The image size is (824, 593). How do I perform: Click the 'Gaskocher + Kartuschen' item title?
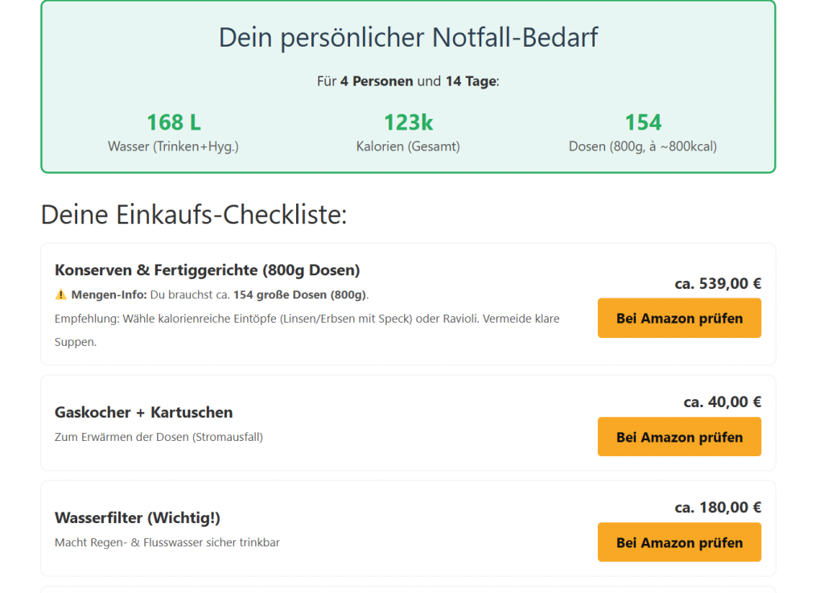[143, 412]
